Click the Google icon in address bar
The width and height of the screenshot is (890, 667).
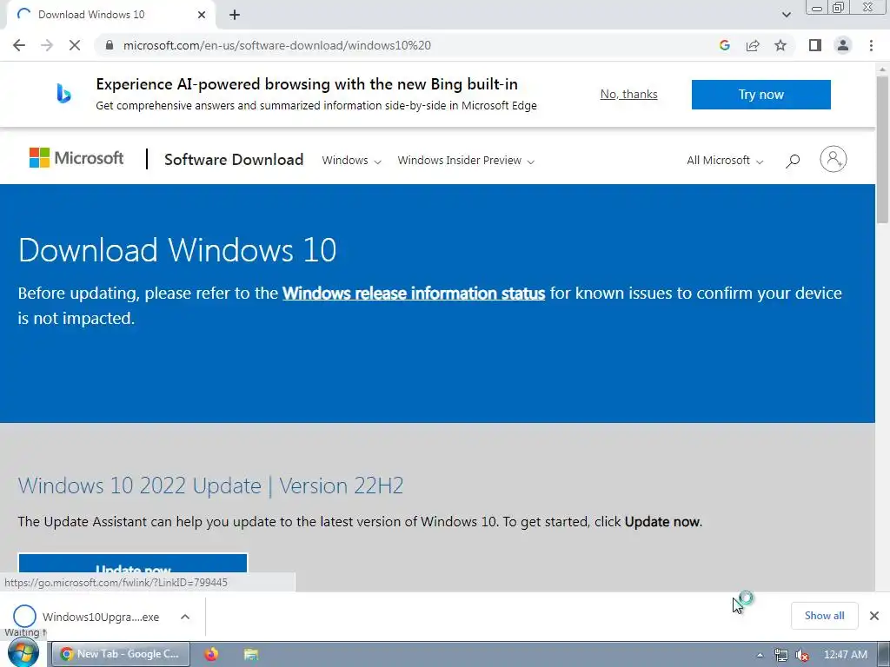click(724, 45)
